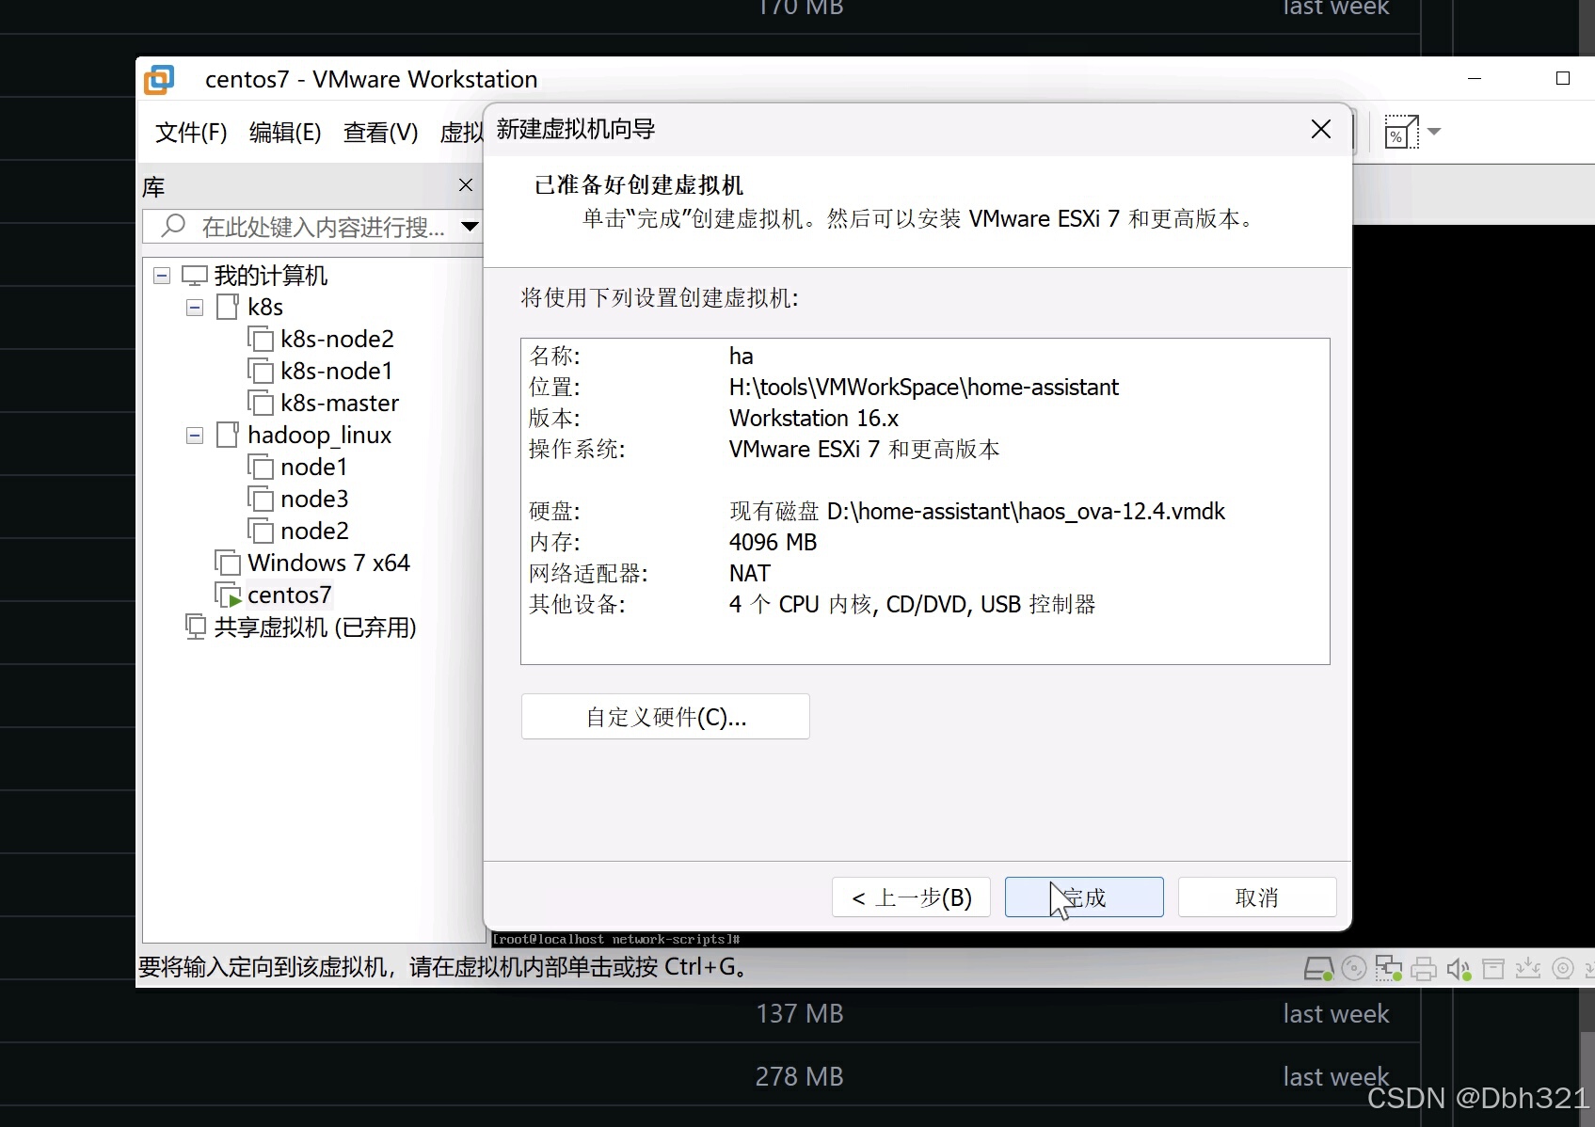
Task: Collapse the 我的计算机 tree node
Action: [x=162, y=276]
